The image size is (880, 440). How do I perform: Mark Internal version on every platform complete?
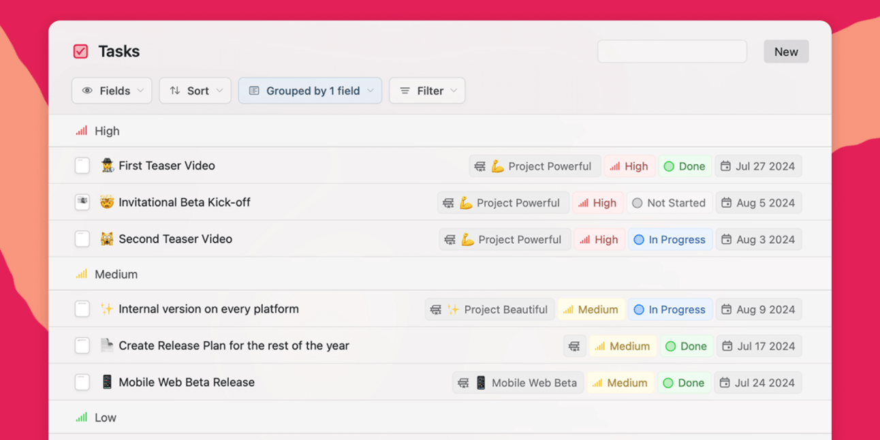tap(82, 309)
